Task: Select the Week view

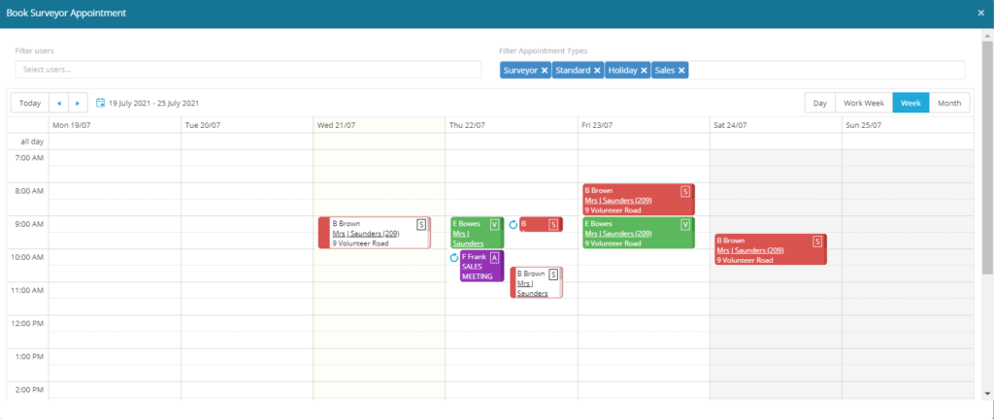Action: 911,103
